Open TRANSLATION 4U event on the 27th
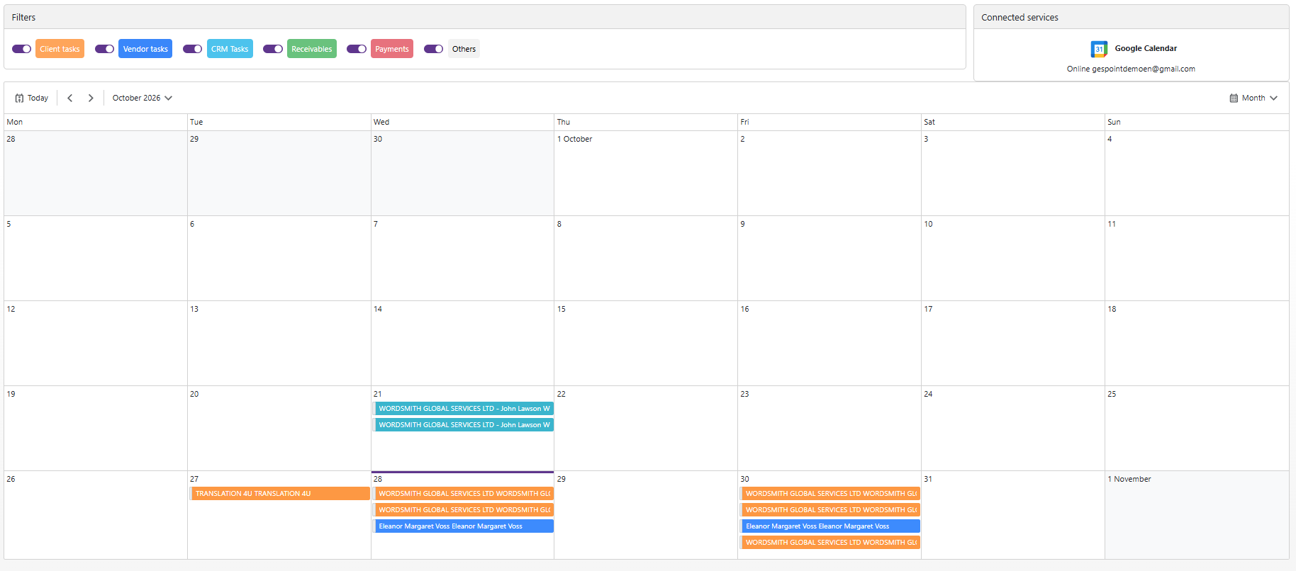The image size is (1296, 571). [x=280, y=493]
